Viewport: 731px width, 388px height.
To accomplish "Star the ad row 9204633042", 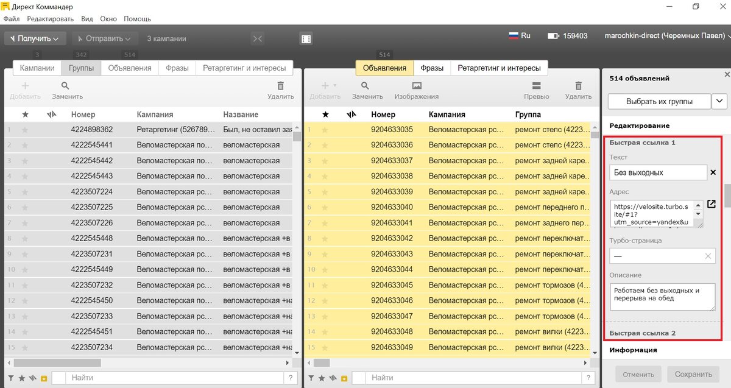I will click(x=325, y=238).
